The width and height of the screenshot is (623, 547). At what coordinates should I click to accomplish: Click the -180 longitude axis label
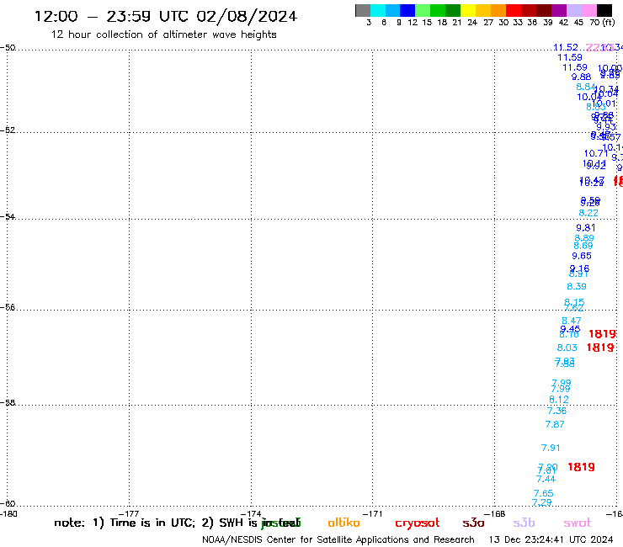click(x=8, y=513)
